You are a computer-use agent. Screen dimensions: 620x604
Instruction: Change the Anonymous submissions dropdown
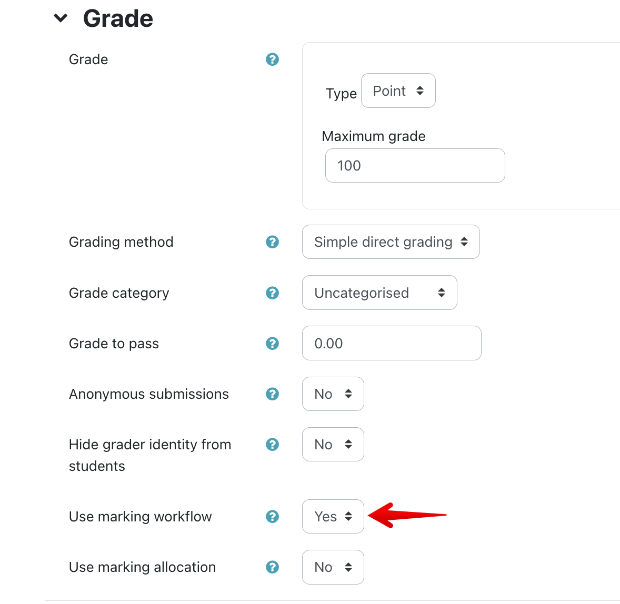333,394
